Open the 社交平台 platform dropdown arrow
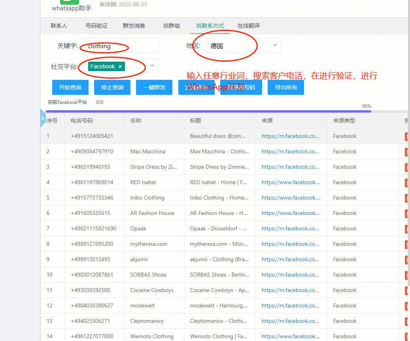The width and height of the screenshot is (410, 341). coord(152,66)
